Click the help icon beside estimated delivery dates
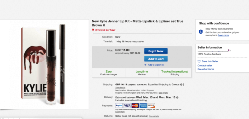249x119 pixels. [x=177, y=98]
